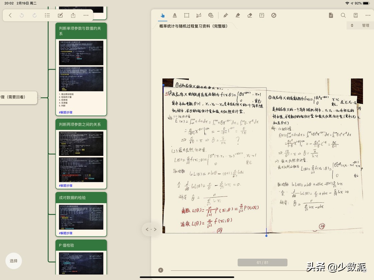Click the page indicator 61 / 81

(x=262, y=262)
